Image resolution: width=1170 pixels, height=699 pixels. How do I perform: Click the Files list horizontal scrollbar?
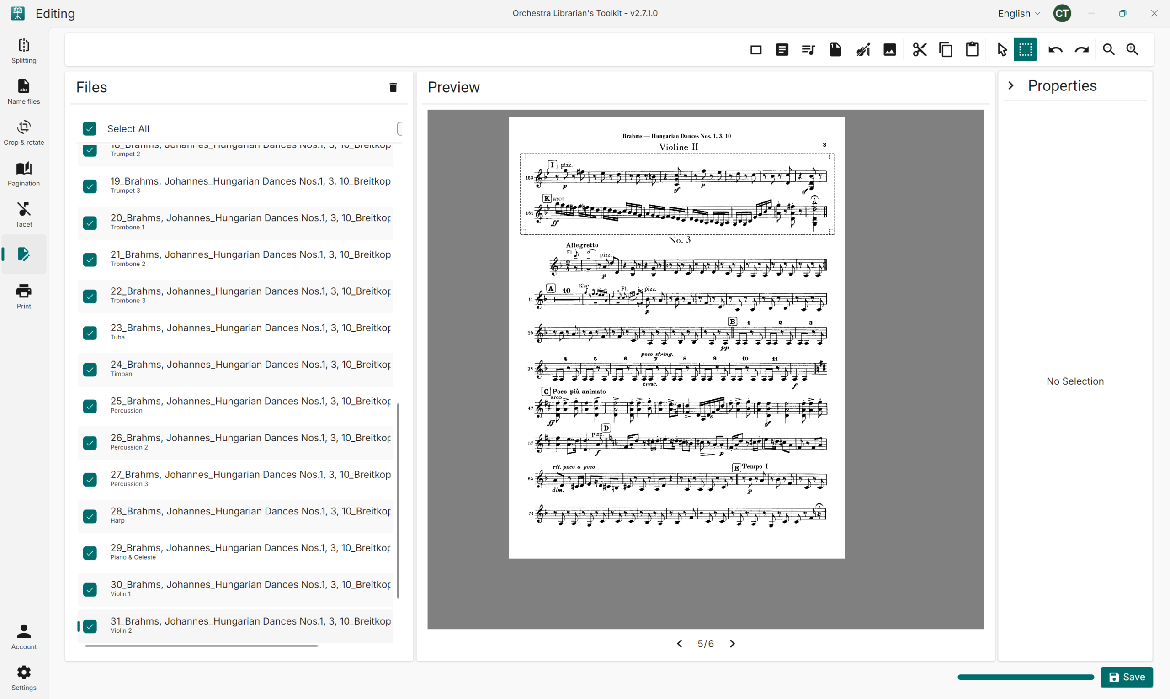(201, 646)
